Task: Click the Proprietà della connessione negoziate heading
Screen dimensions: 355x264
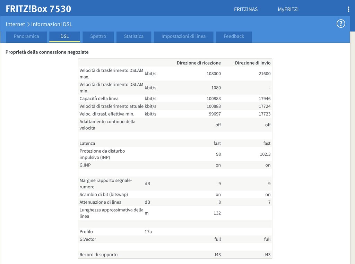Action: 47,52
